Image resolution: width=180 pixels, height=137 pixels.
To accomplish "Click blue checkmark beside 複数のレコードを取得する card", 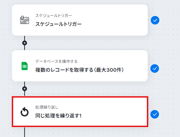I will pyautogui.click(x=155, y=68).
